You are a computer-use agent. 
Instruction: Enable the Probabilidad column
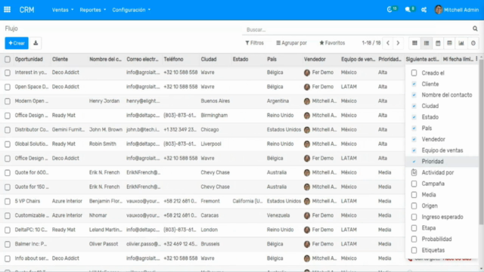point(414,239)
